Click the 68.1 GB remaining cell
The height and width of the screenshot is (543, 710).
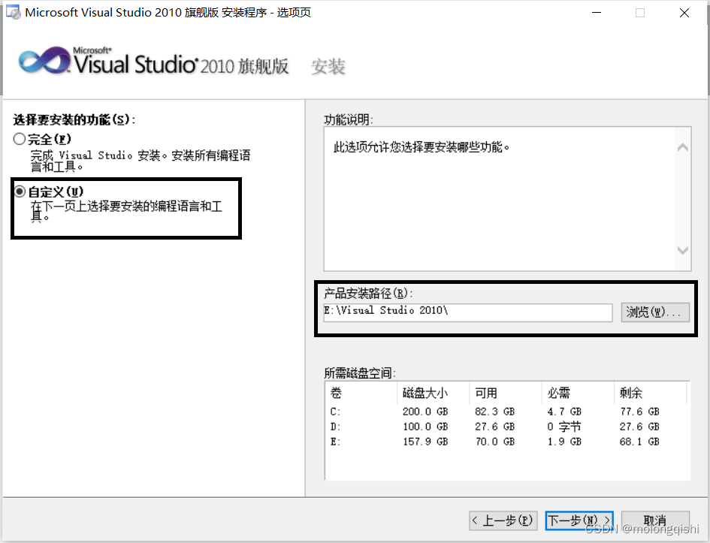click(x=639, y=441)
